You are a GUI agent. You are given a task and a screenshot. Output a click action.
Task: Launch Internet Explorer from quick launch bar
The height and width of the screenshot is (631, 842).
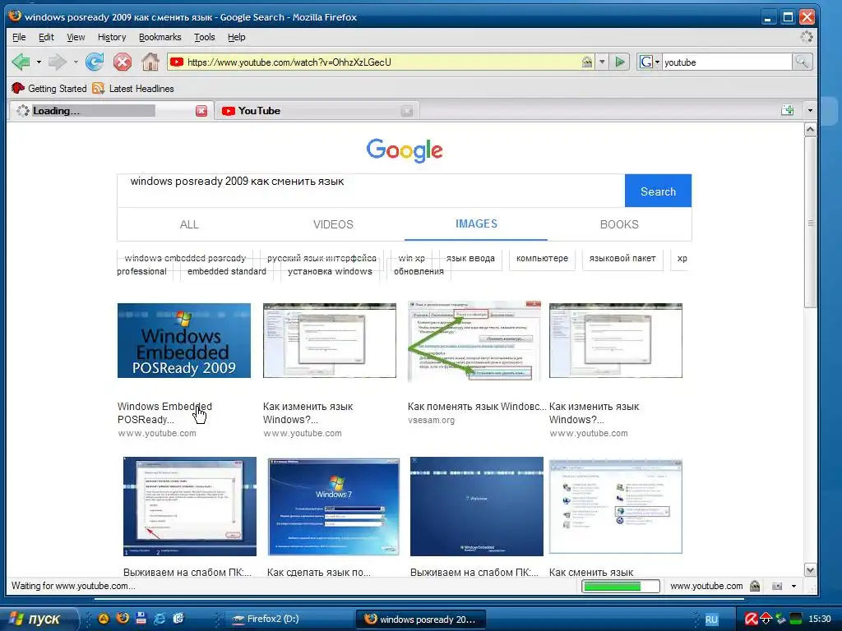click(x=160, y=618)
